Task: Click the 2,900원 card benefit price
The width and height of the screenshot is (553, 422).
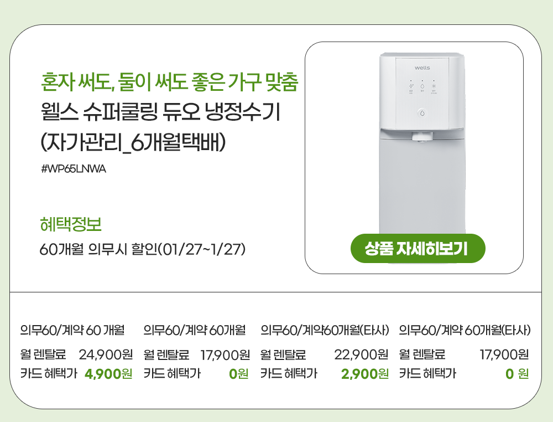Action: (365, 374)
